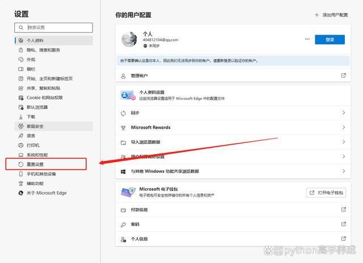This screenshot has width=363, height=263.
Task: Go to 隐私、搜索和服务 settings
Action: [x=39, y=50]
